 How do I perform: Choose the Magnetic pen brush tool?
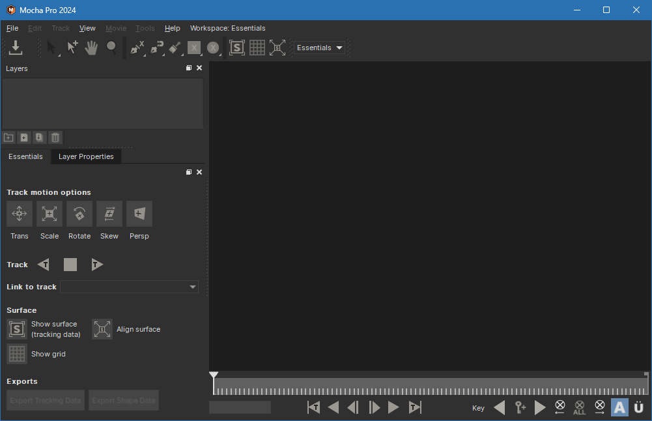[175, 48]
